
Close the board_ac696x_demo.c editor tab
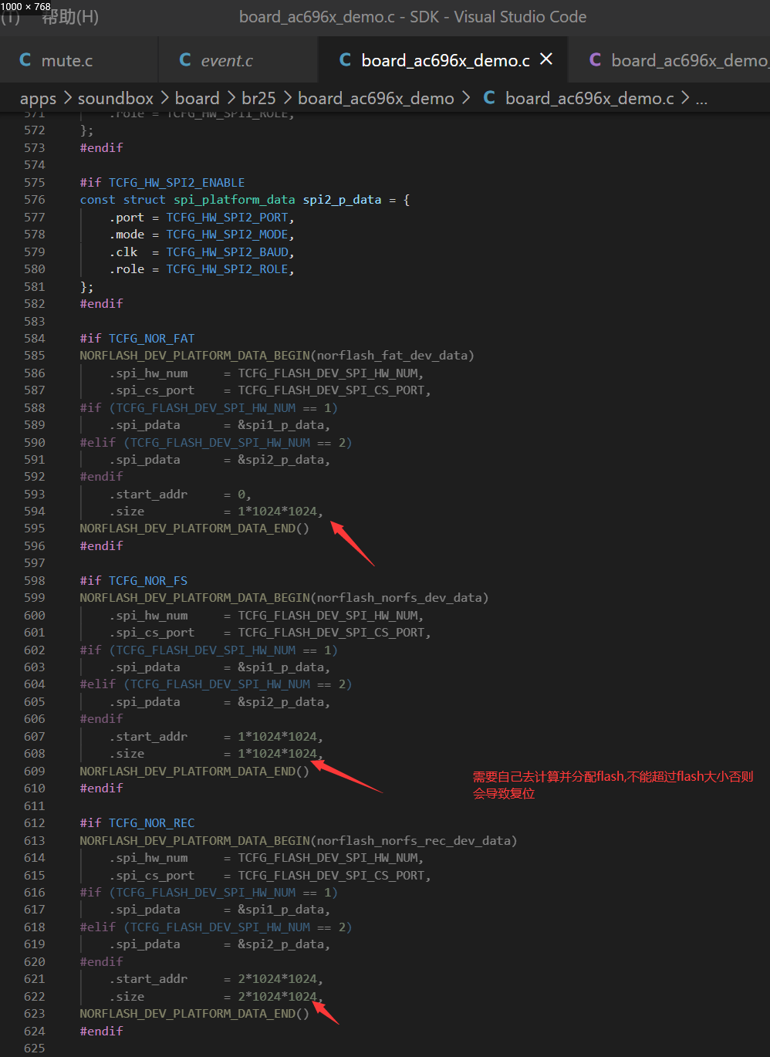point(546,59)
